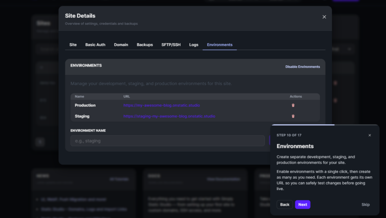Focus the Environment Name input field
Screen dimensions: 386x218
point(167,141)
